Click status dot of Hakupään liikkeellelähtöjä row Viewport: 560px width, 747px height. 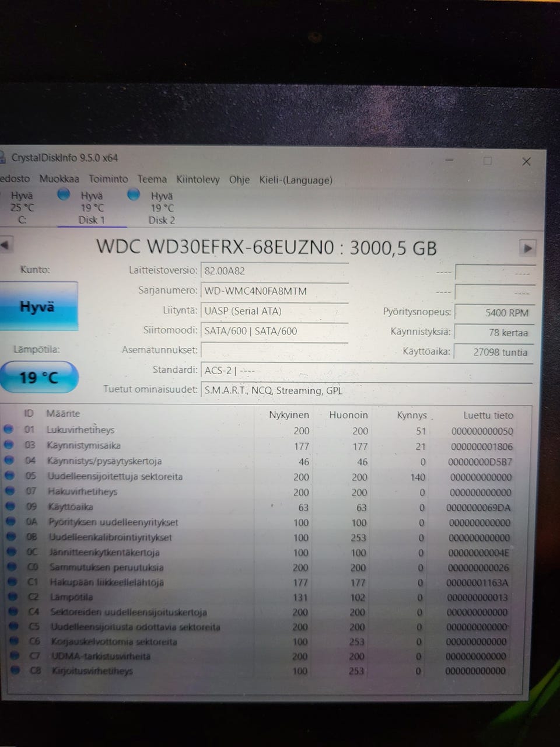point(12,582)
